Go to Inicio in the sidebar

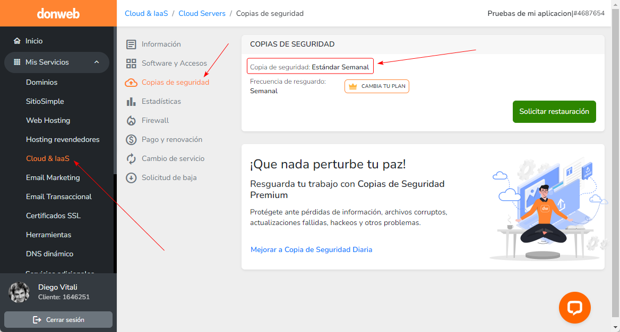[34, 41]
